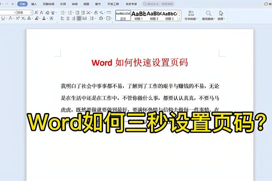The height and width of the screenshot is (181, 272).
Task: Open the 选择 tool dropdown
Action: coord(221,15)
